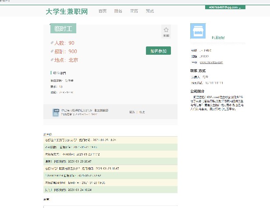
Task: Click the first message row in list
Action: click(110, 140)
